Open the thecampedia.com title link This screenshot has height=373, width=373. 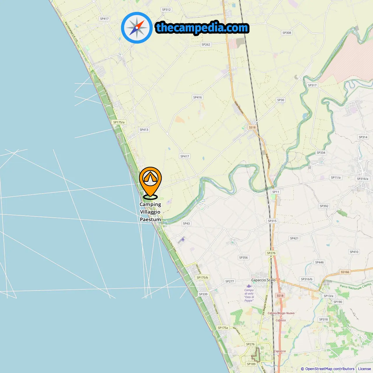coord(202,28)
